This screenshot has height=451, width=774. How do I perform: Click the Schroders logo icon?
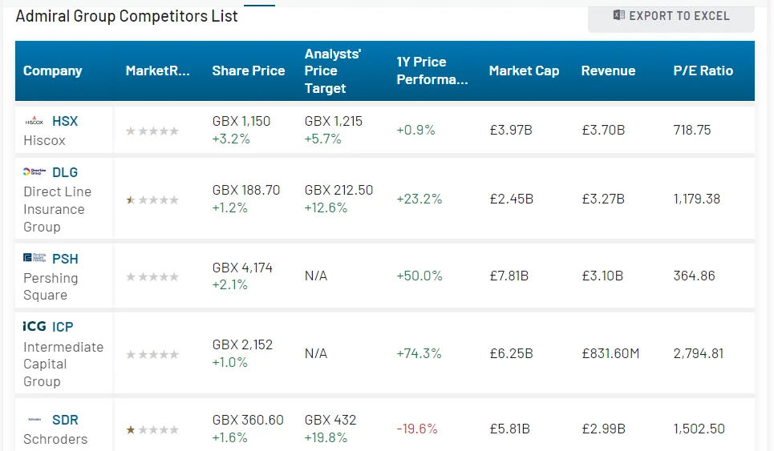point(34,420)
